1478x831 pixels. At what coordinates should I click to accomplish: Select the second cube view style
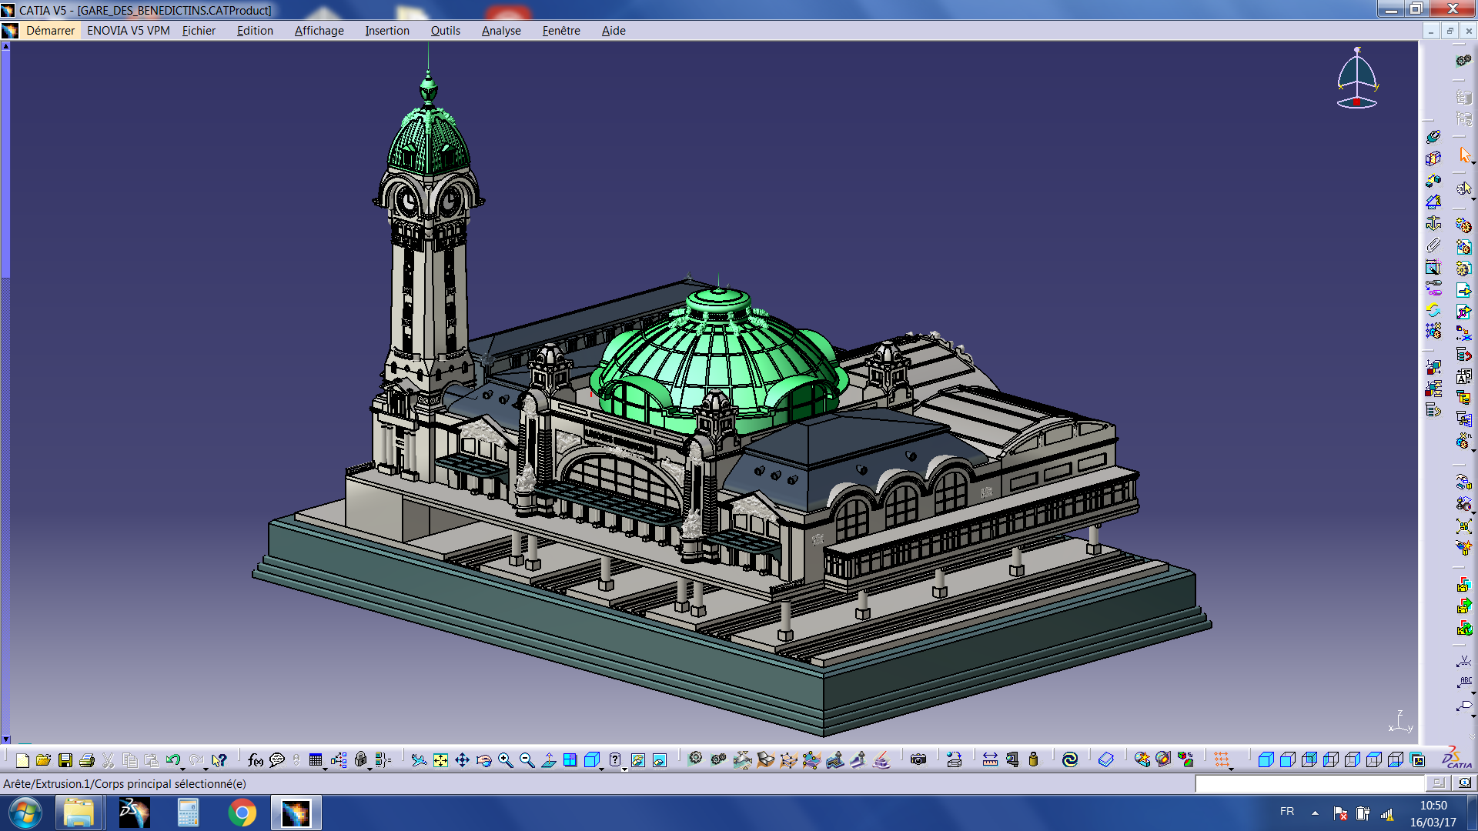pos(1288,760)
